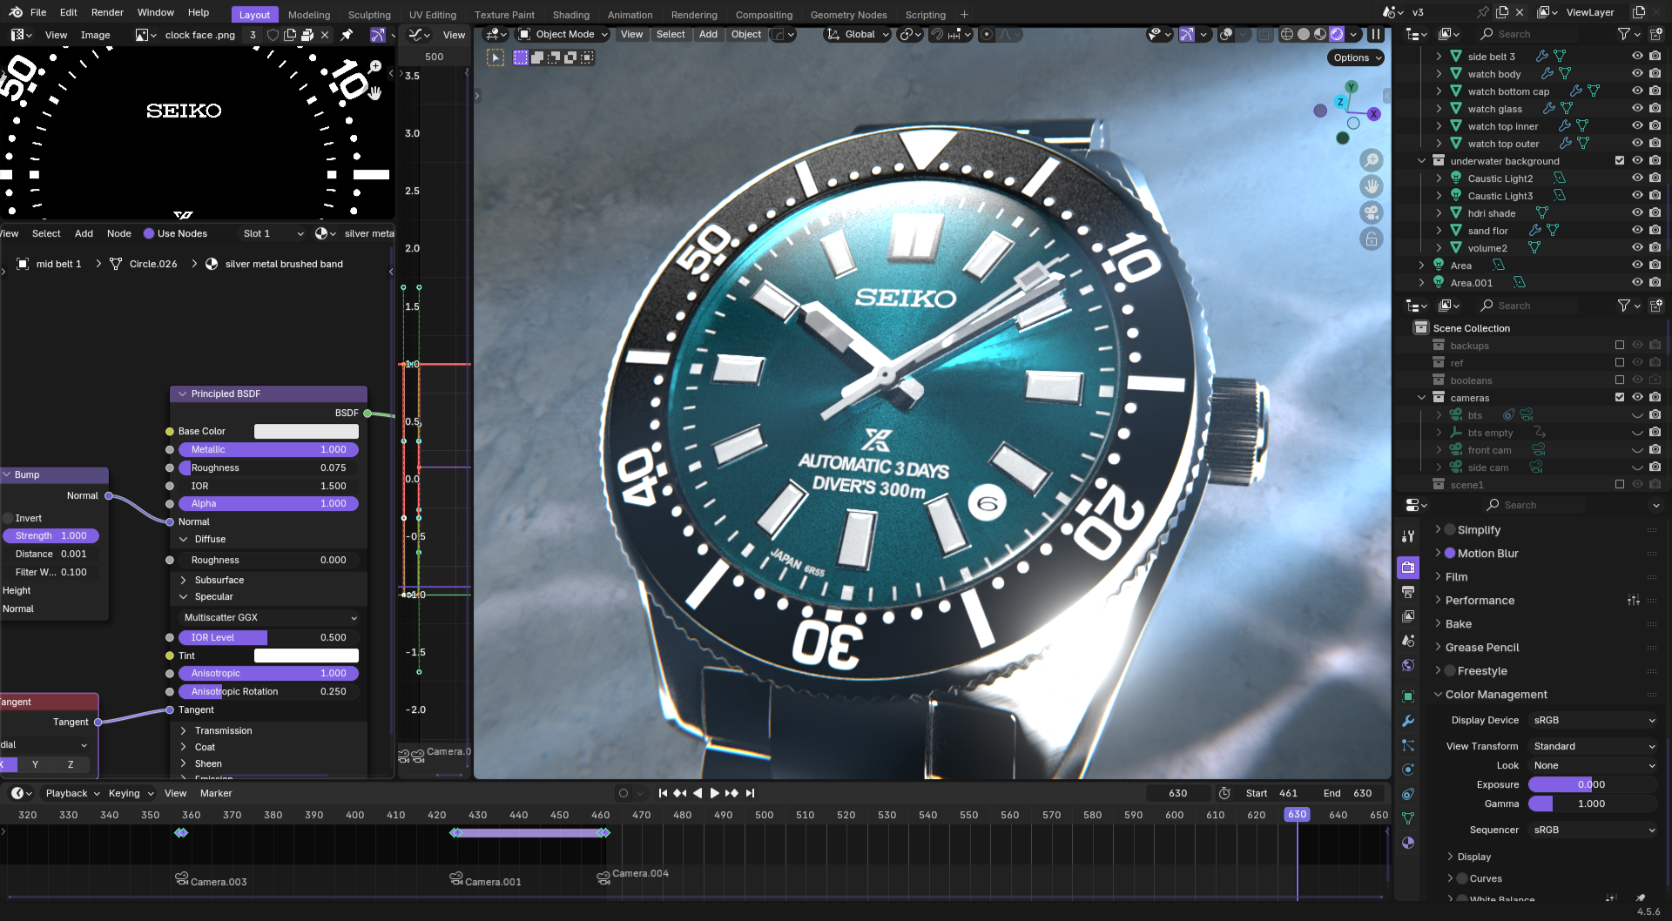Open the Object Constraints properties tab icon
The width and height of the screenshot is (1672, 921).
[1408, 794]
